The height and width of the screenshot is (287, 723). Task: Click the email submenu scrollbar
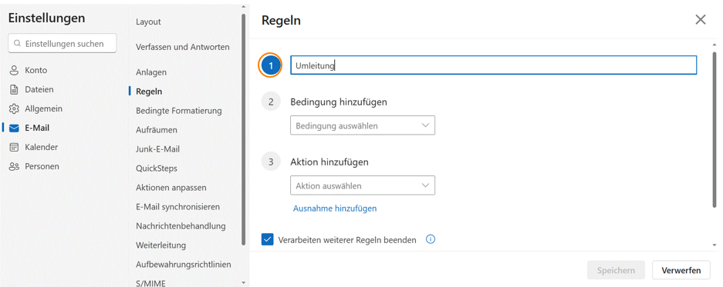click(x=244, y=130)
